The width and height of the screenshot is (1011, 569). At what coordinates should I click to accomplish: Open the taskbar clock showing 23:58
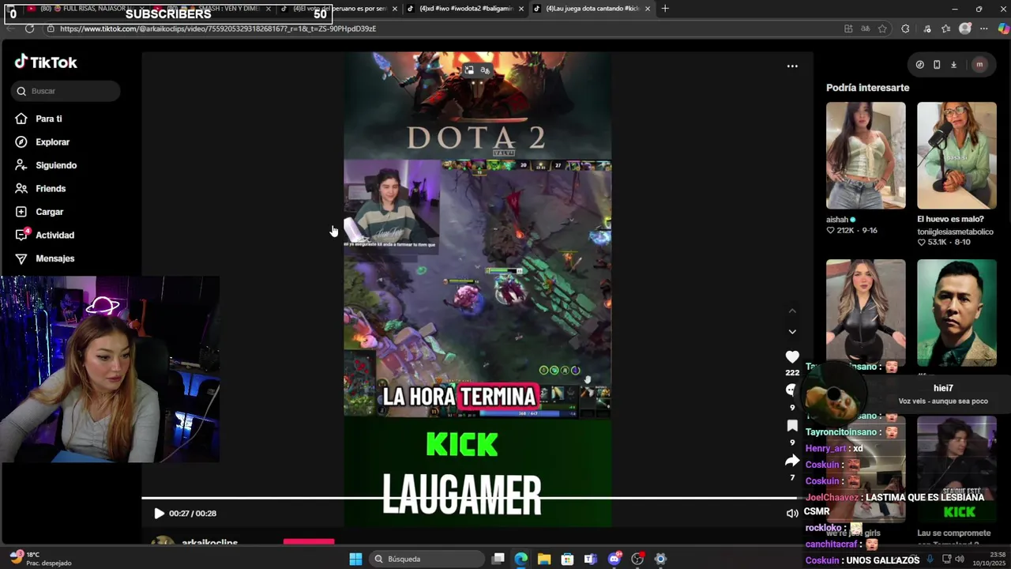point(990,559)
